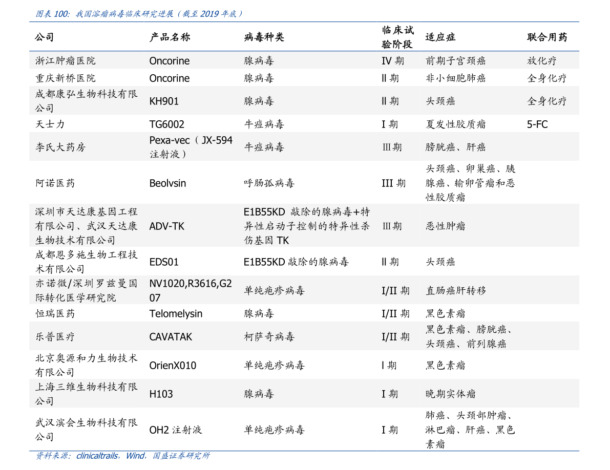Click the indication '非小细胞肺癌'
Screen dimensions: 610x470
point(455,78)
